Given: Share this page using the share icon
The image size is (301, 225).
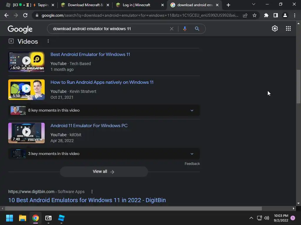Looking at the screenshot, I should coord(245,15).
